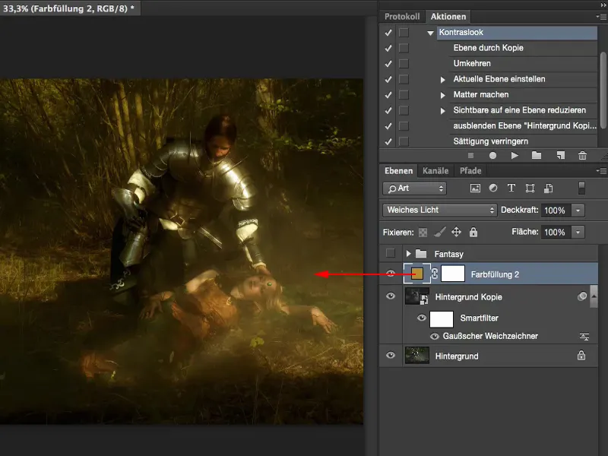Filter layers by smart object icon

[x=548, y=188]
